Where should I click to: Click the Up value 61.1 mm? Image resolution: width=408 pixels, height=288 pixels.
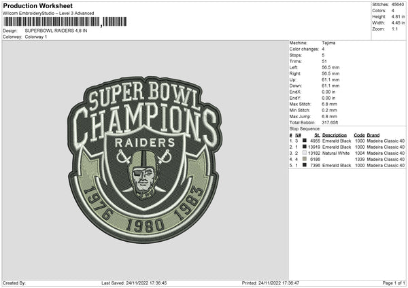point(330,79)
